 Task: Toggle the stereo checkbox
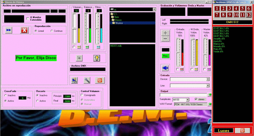(196, 99)
